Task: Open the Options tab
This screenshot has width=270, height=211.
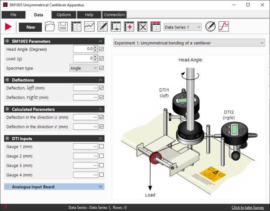Action: point(64,15)
